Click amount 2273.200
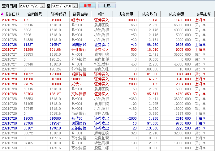Screen dimensions: 215x151 [x=183, y=128]
